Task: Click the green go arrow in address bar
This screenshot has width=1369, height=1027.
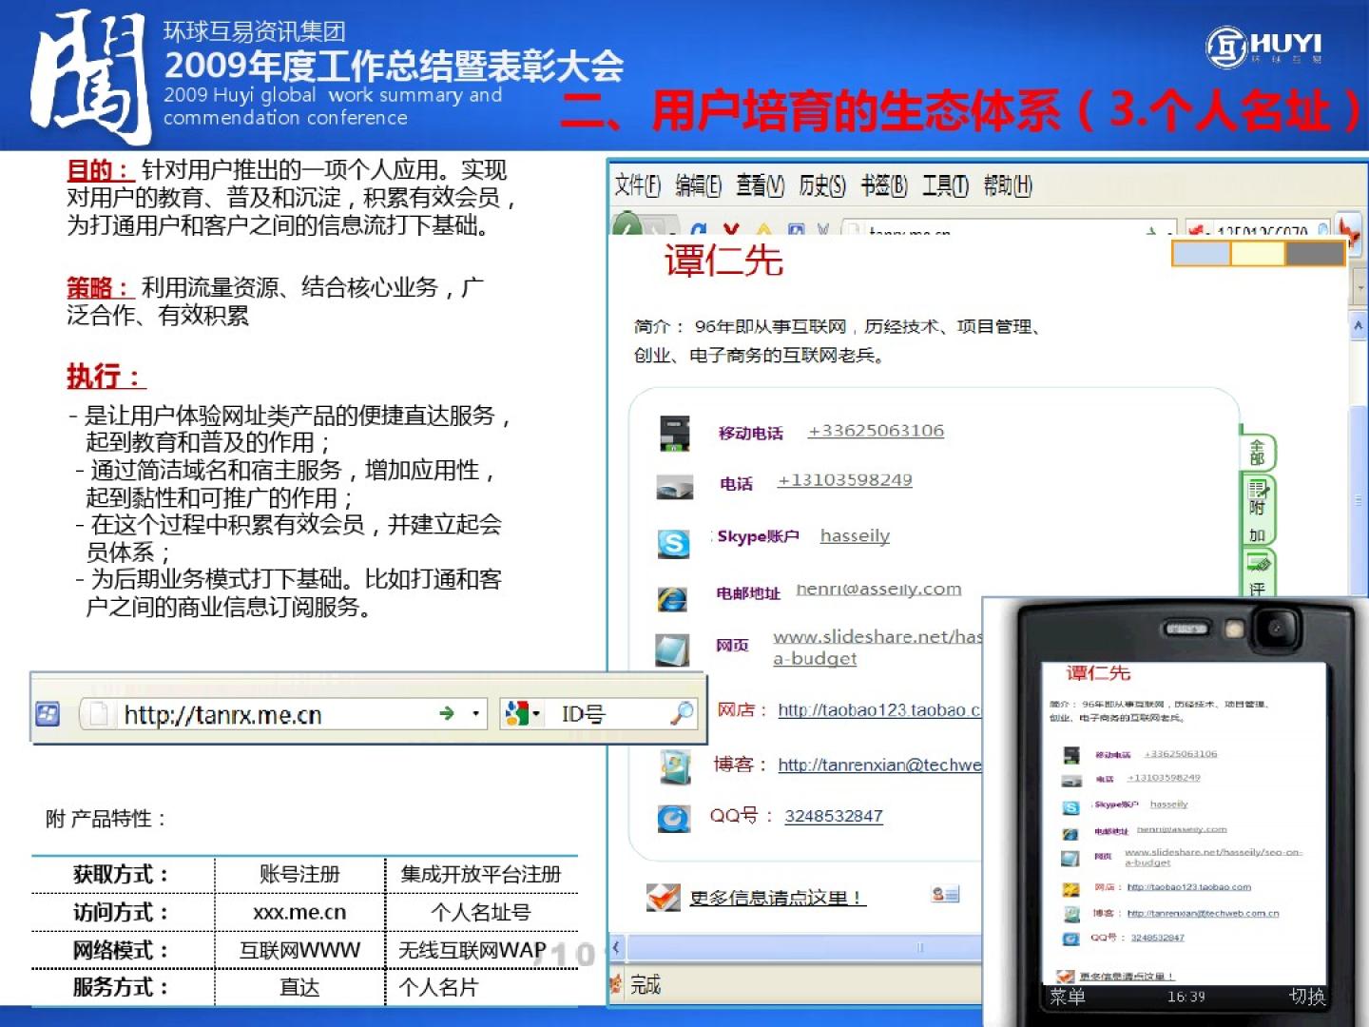Action: pyautogui.click(x=446, y=713)
